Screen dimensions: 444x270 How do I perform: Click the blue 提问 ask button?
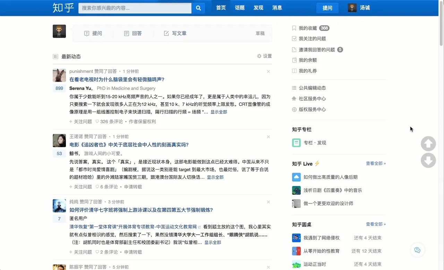(327, 8)
